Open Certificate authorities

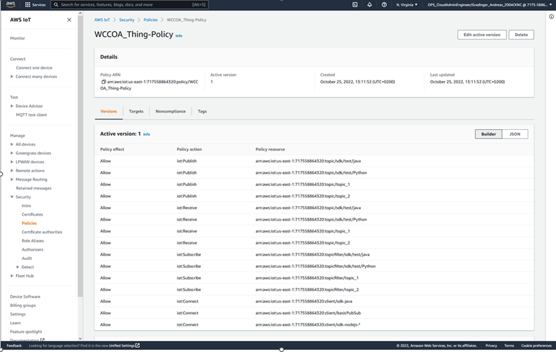pos(42,232)
